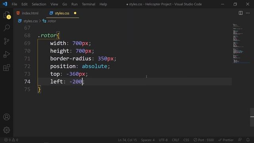Change encoding via UTF-8

tap(163, 140)
